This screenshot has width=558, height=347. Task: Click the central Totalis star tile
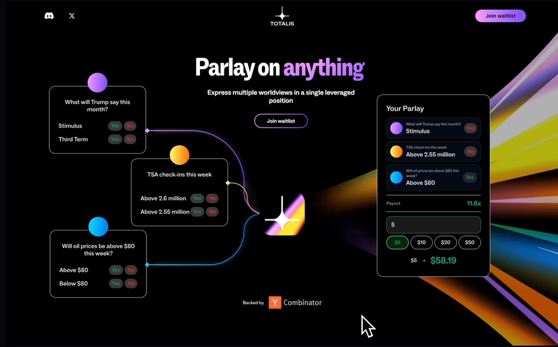coord(284,215)
